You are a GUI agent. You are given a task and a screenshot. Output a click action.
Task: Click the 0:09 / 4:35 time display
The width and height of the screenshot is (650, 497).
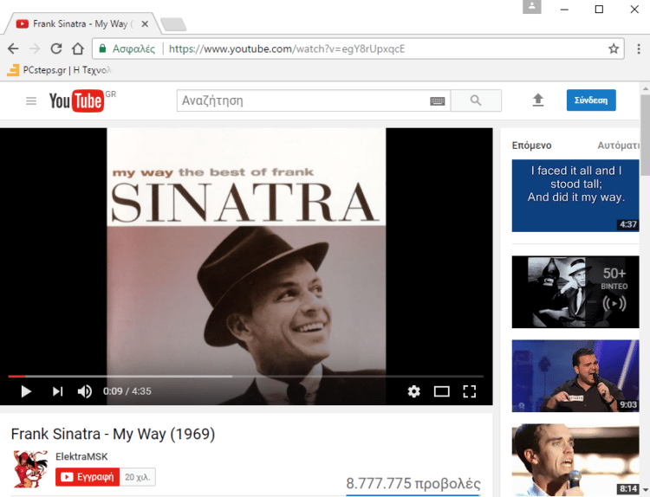tap(127, 391)
